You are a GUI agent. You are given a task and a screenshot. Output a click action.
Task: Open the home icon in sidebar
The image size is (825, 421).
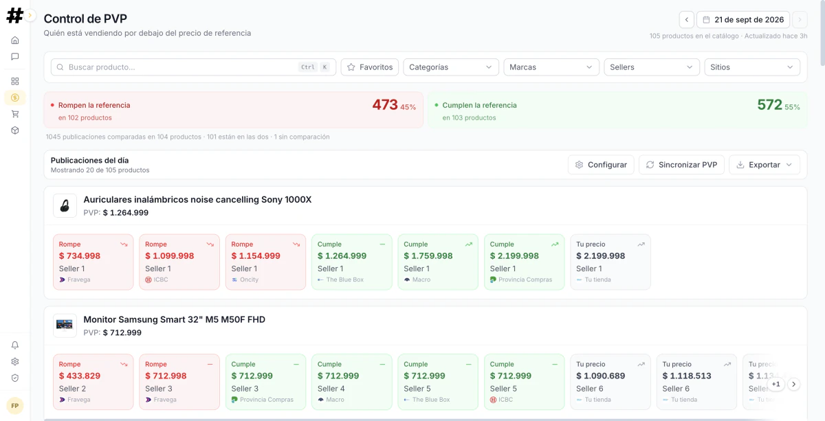(x=14, y=40)
